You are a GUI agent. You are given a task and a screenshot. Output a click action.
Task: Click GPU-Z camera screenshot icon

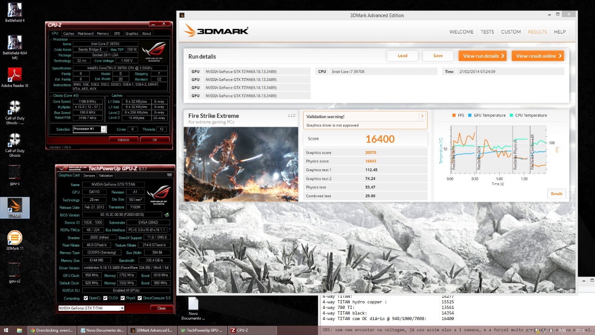[x=169, y=175]
